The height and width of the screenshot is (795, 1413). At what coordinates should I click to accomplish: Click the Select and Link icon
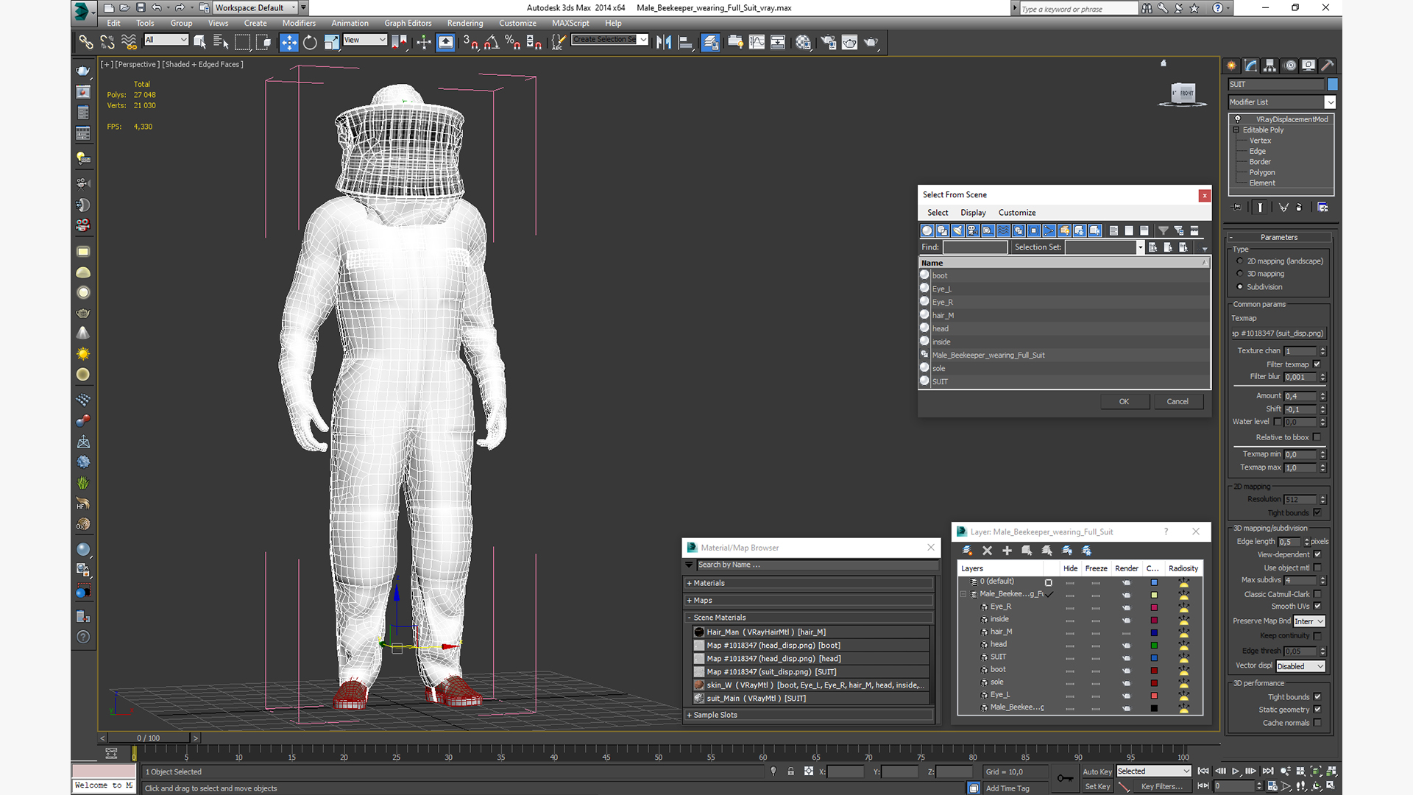click(86, 43)
